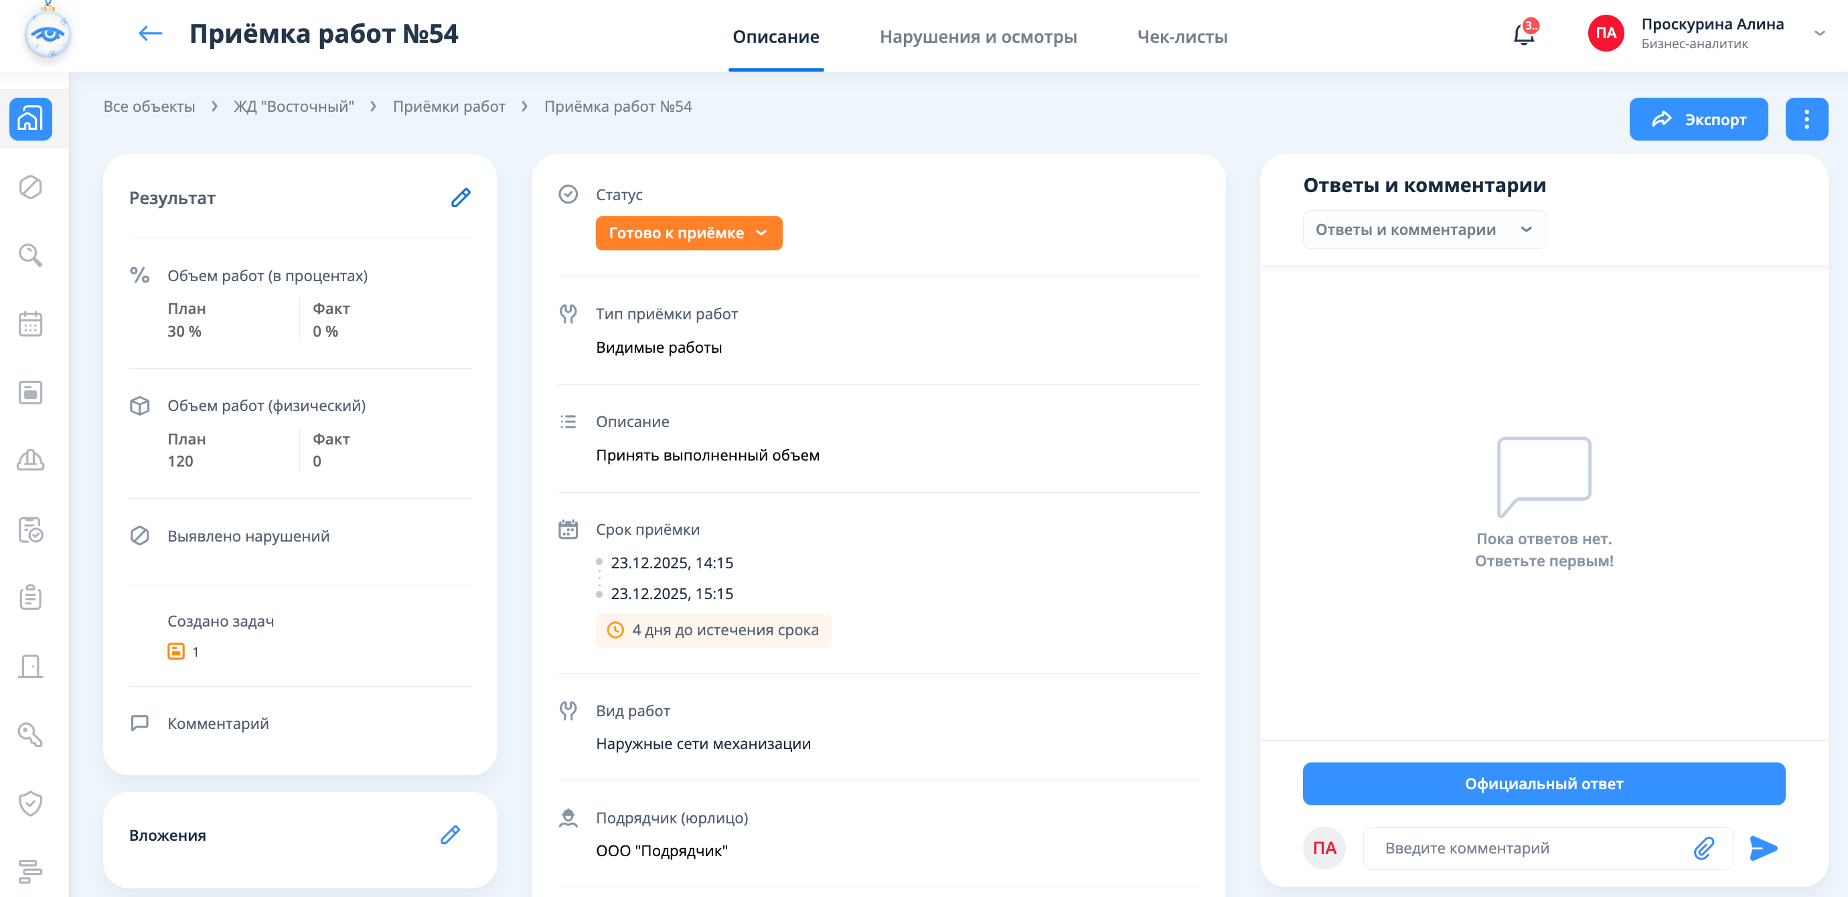Click the pencil icon in the Вложения card
Screen dimensions: 1848x897
450,835
